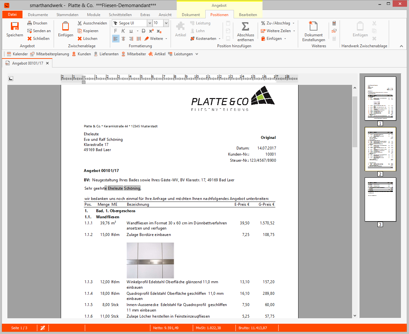Save the offer with Speichern
The width and height of the screenshot is (409, 334).
15,30
